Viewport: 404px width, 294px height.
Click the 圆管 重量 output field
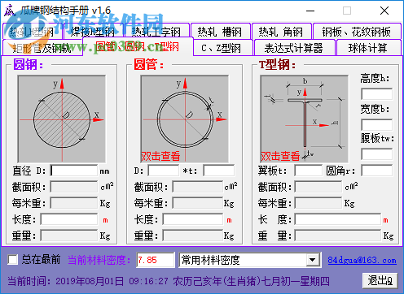193,236
